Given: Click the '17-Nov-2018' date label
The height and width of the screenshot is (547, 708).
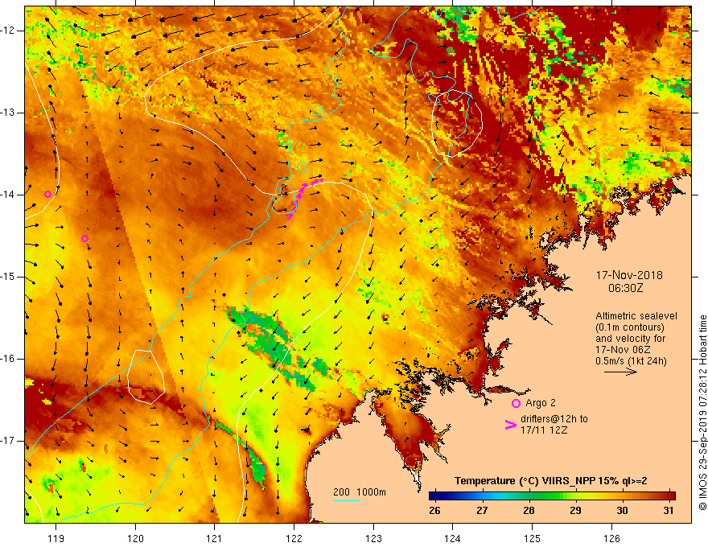Looking at the screenshot, I should (629, 275).
